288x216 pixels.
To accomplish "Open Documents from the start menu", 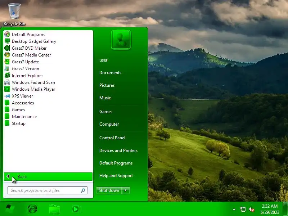I will [111, 73].
